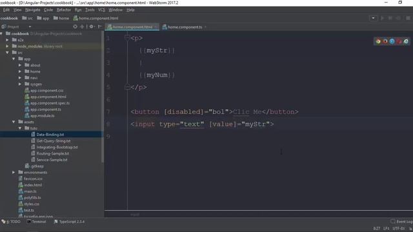Select app.component.html file in tree
The image size is (413, 232).
coord(48,97)
